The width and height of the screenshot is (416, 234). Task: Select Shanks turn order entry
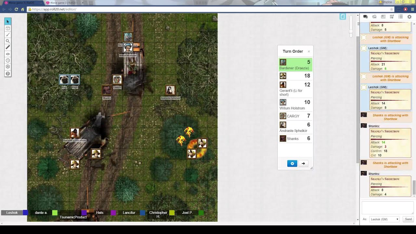pyautogui.click(x=295, y=138)
